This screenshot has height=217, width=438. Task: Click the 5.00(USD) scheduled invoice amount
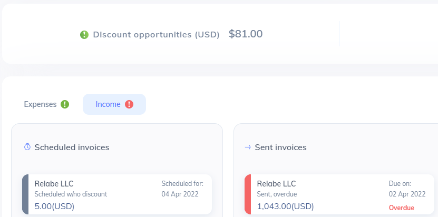(x=54, y=206)
